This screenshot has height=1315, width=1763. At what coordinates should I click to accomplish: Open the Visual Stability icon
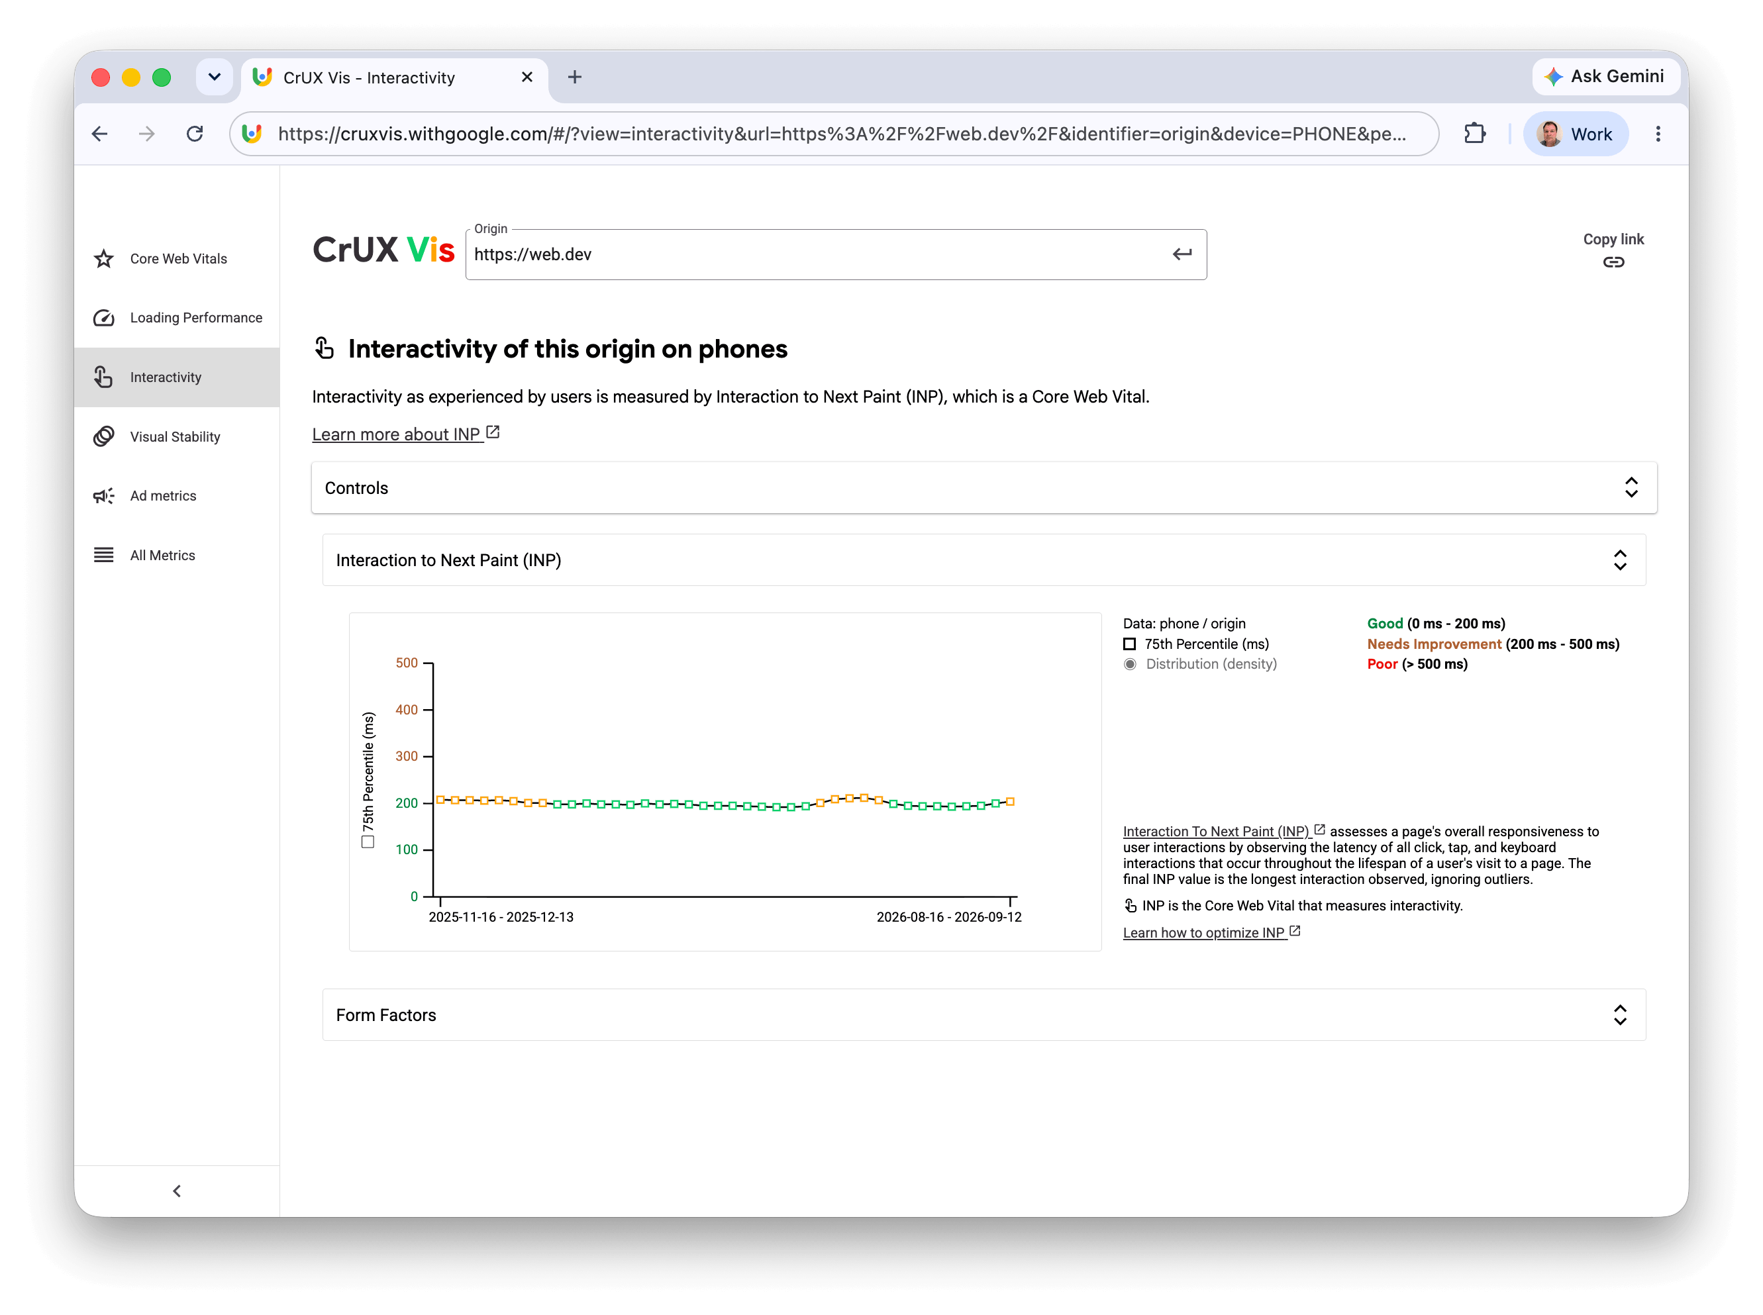tap(103, 436)
